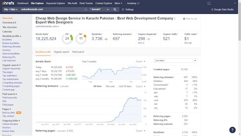Viewport: 241px width, 136px height.
Task: Open Settings gear icon
Action: [123, 10]
